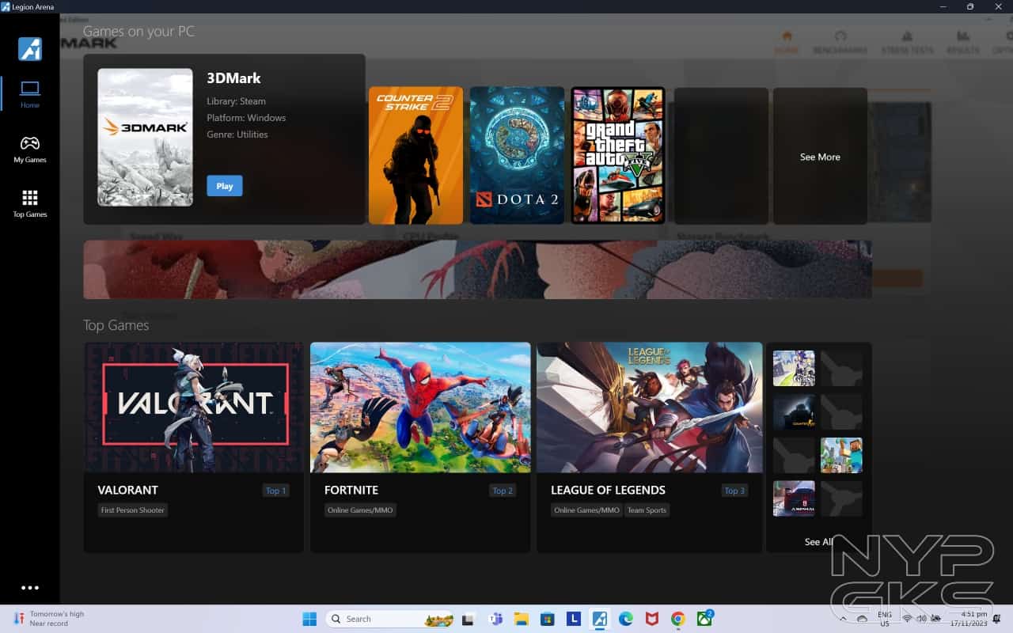The image size is (1013, 633).
Task: Open the promotional banner below games
Action: click(477, 270)
